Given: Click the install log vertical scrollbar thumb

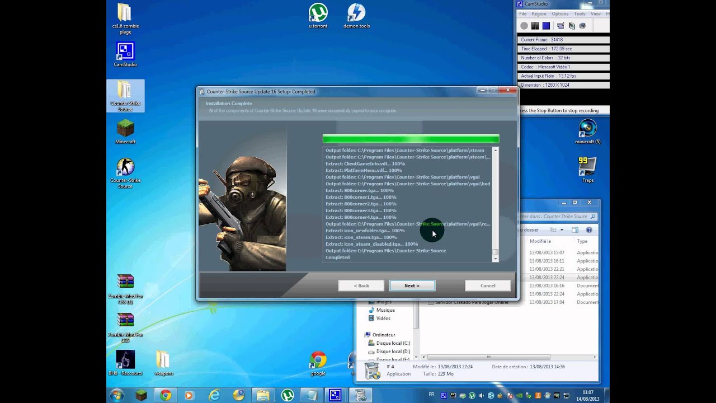Looking at the screenshot, I should [495, 253].
